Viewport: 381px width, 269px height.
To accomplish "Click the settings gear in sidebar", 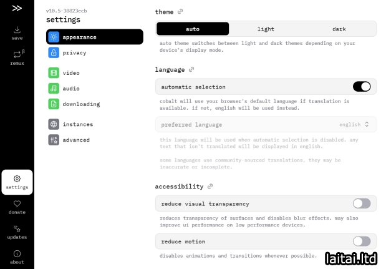I will [x=17, y=182].
